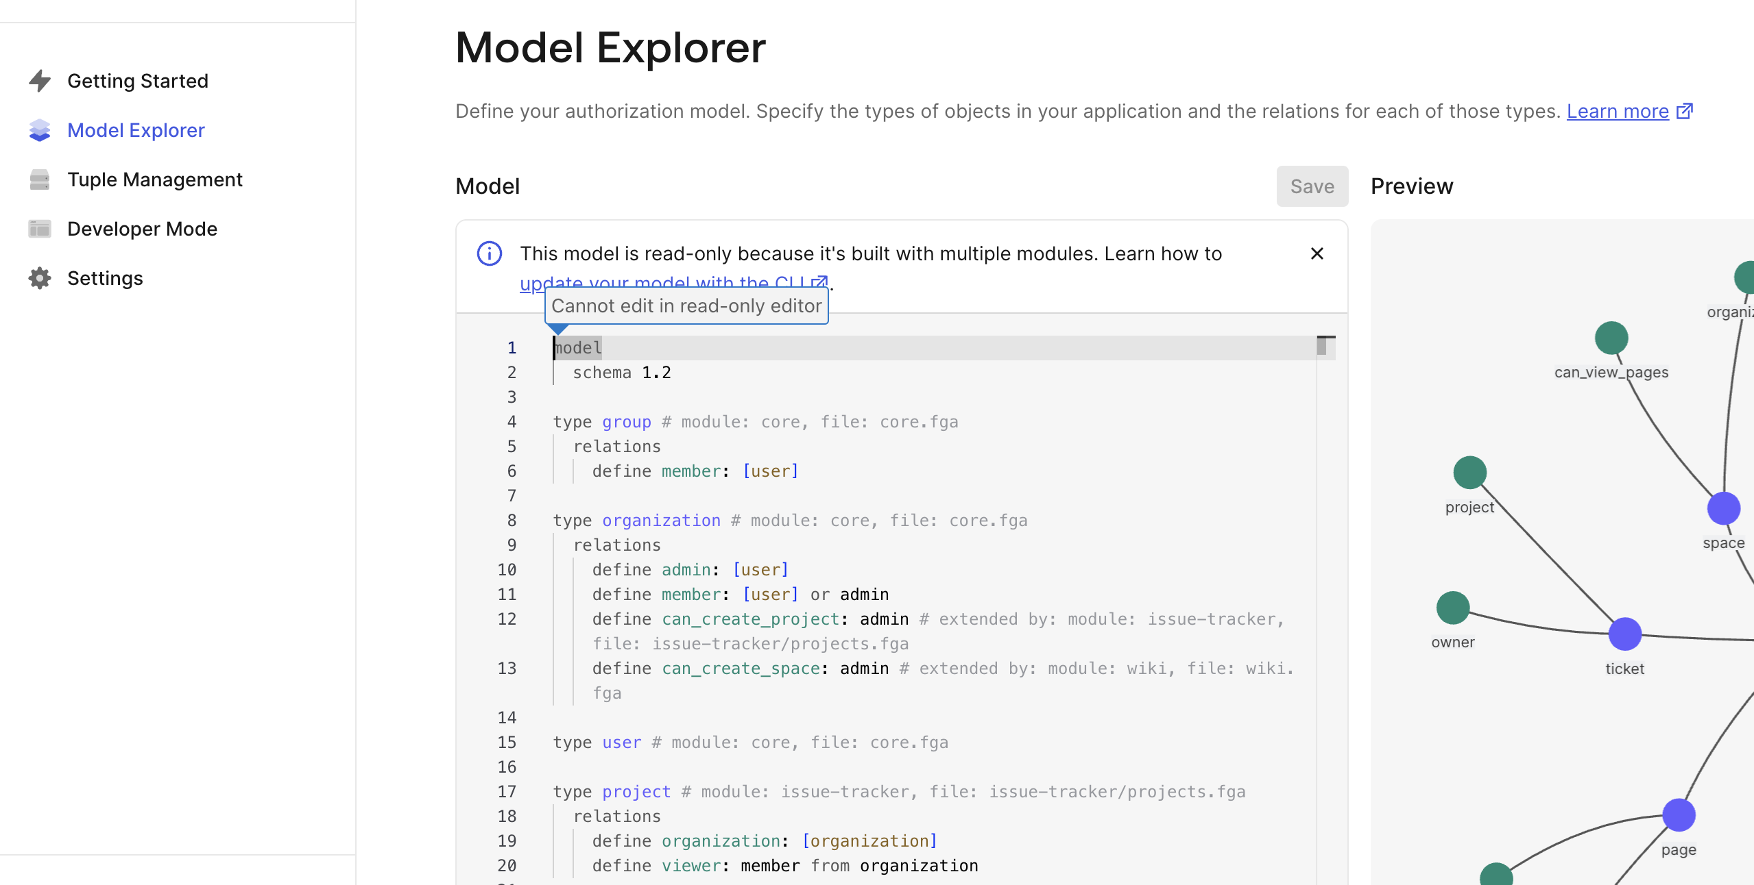1754x885 pixels.
Task: Click the Getting Started lightning bolt icon
Action: [40, 81]
